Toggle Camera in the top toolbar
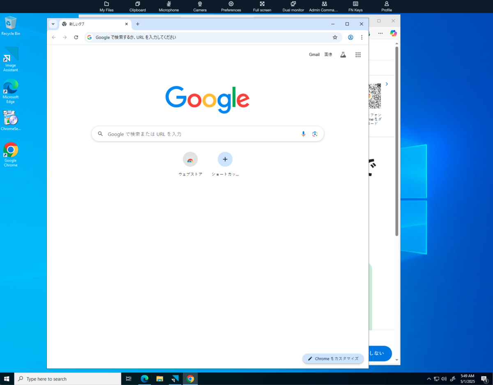 [200, 6]
